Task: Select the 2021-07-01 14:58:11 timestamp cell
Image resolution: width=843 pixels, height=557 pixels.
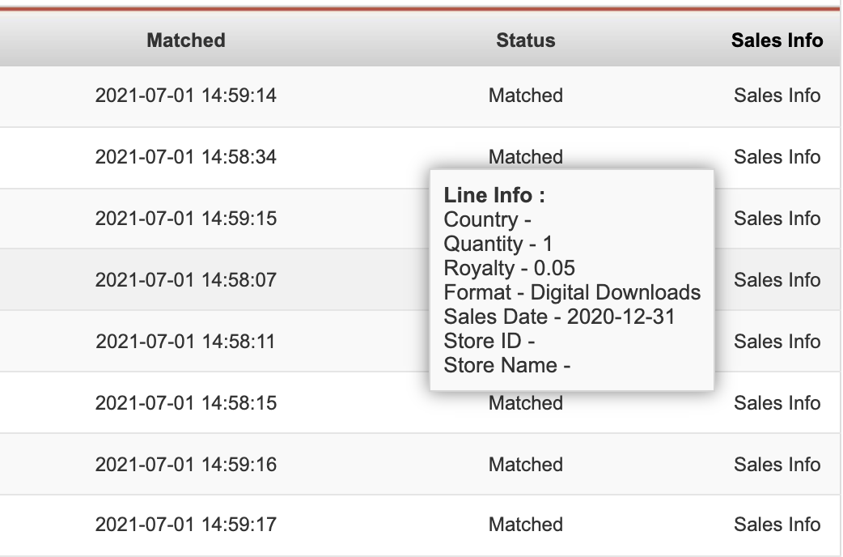Action: tap(186, 341)
